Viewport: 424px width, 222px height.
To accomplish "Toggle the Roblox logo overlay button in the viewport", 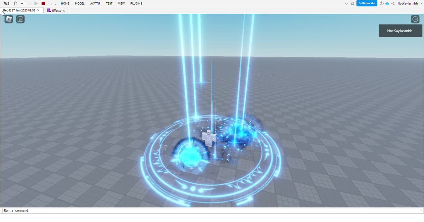I will [8, 19].
